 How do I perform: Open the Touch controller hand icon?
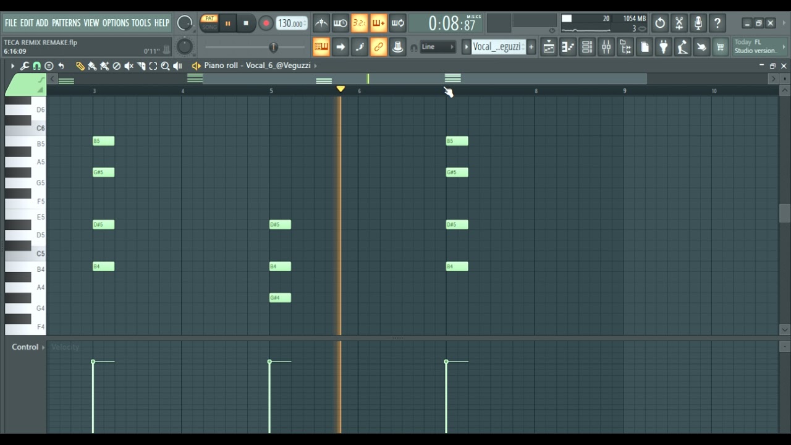click(701, 47)
